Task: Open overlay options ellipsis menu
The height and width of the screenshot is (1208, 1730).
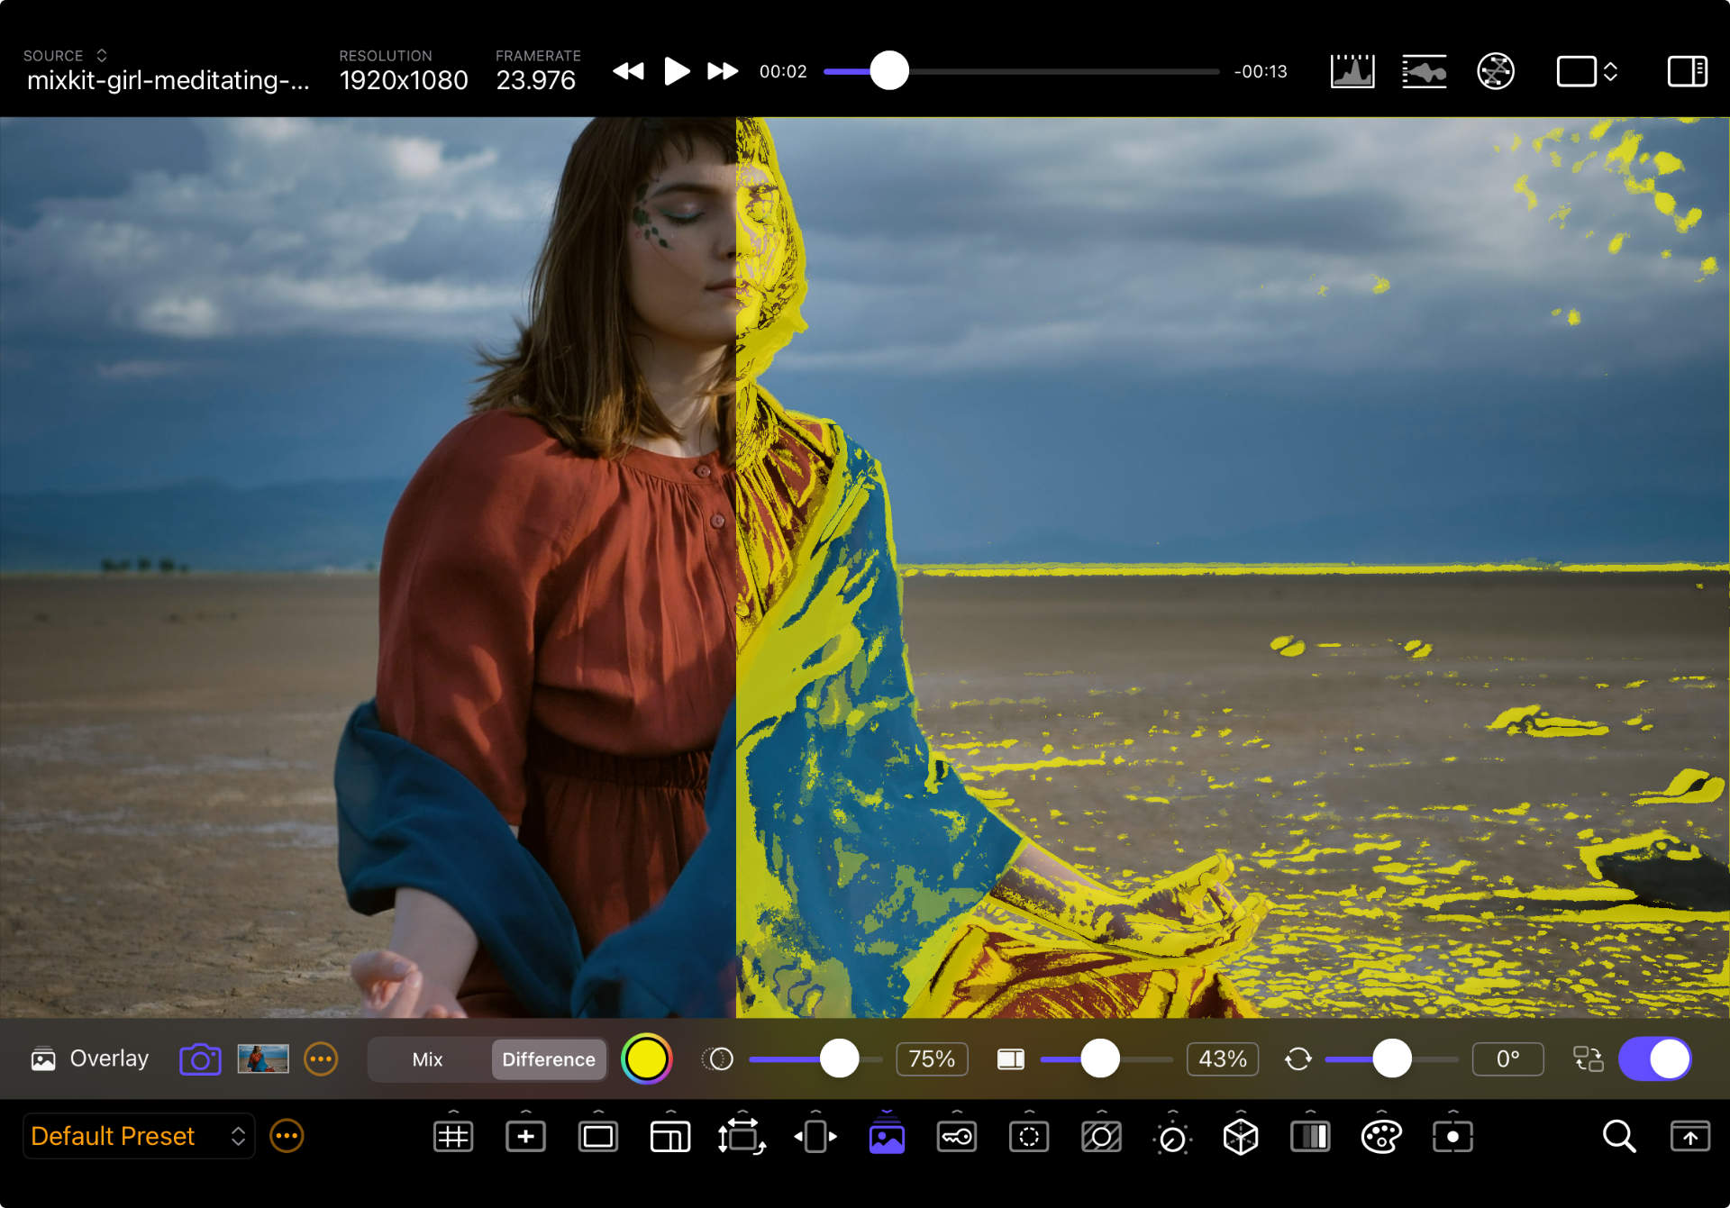Action: (321, 1059)
